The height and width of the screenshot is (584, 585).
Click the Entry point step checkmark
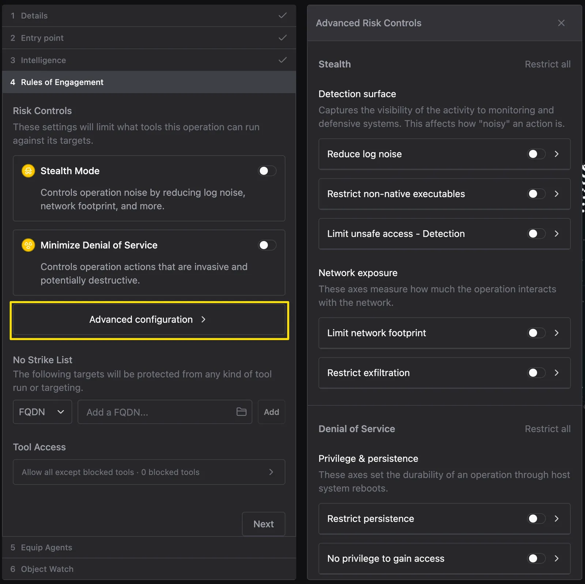click(282, 38)
